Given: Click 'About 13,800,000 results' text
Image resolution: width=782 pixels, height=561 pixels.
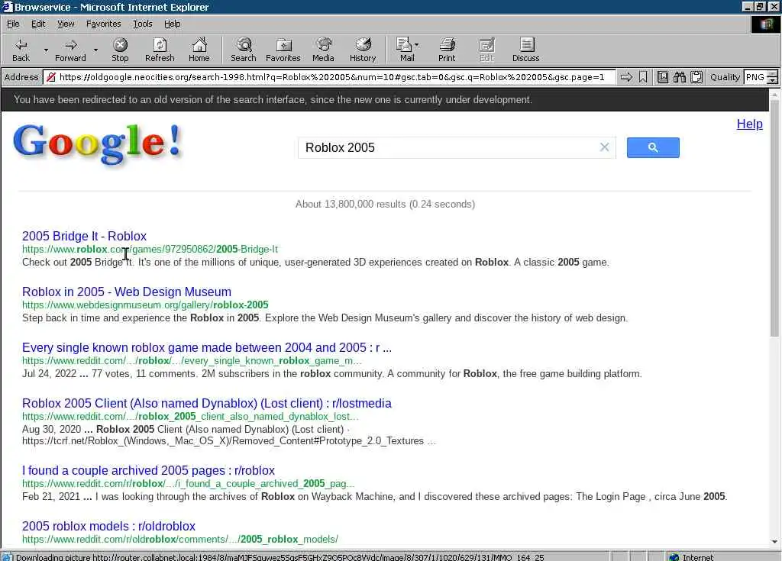Looking at the screenshot, I should point(385,204).
